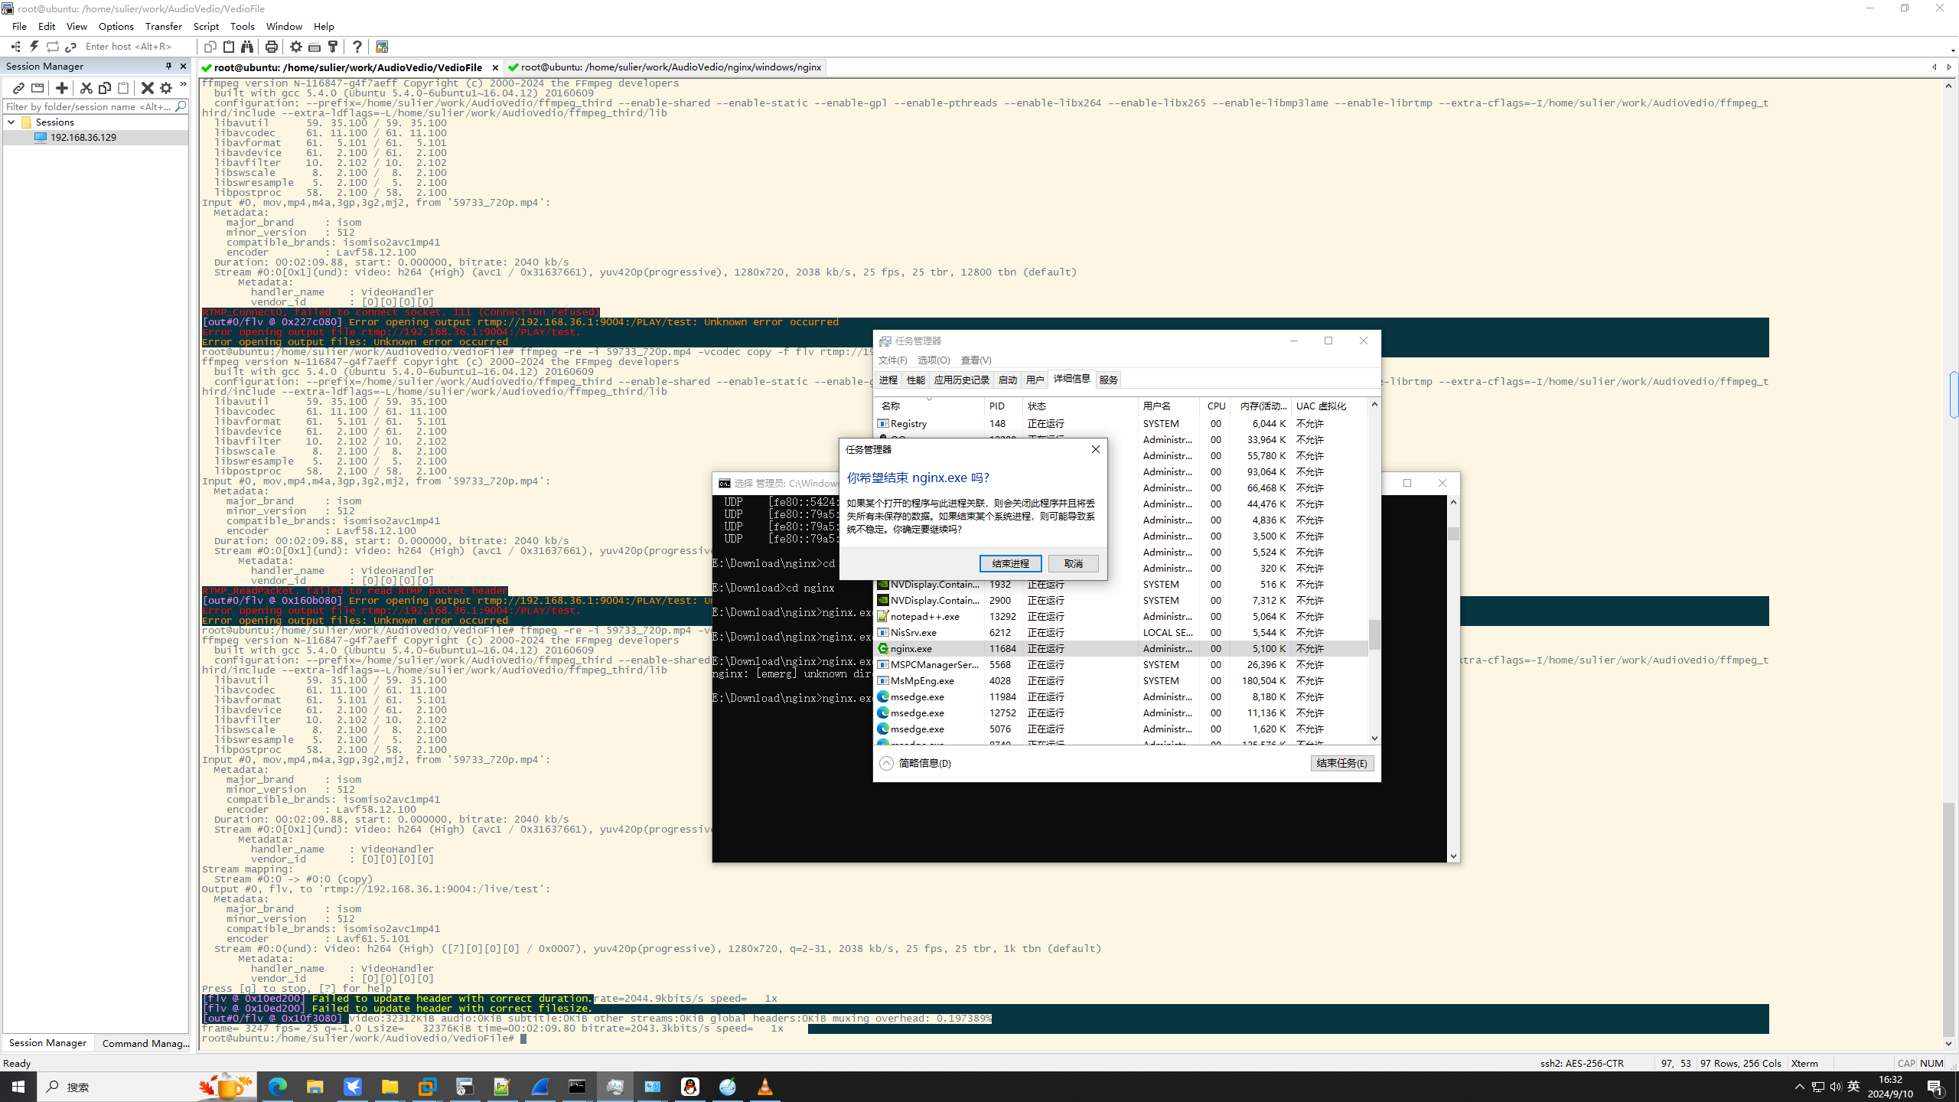This screenshot has width=1959, height=1102.
Task: Click the Find binoculars icon
Action: 247,47
